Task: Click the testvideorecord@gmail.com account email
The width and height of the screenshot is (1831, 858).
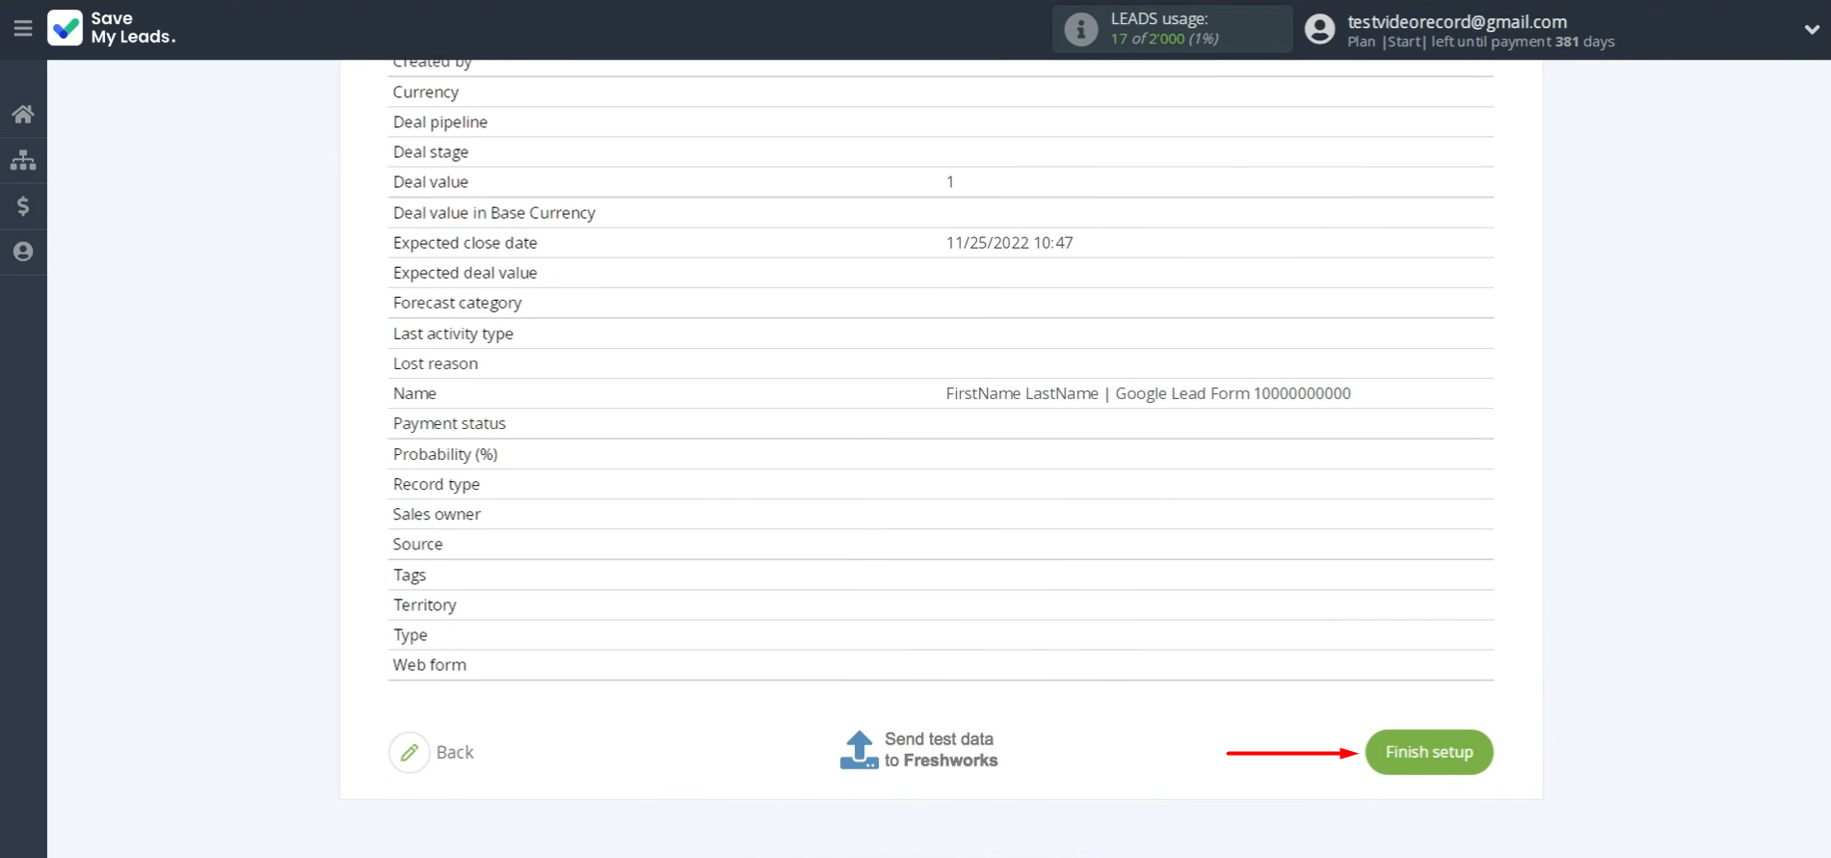Action: click(x=1456, y=21)
